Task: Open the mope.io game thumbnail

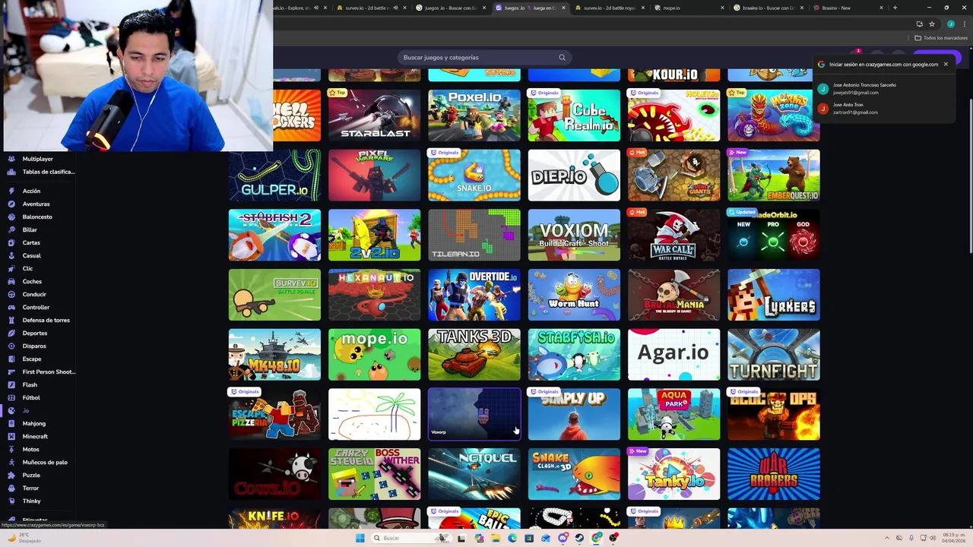Action: pos(374,355)
